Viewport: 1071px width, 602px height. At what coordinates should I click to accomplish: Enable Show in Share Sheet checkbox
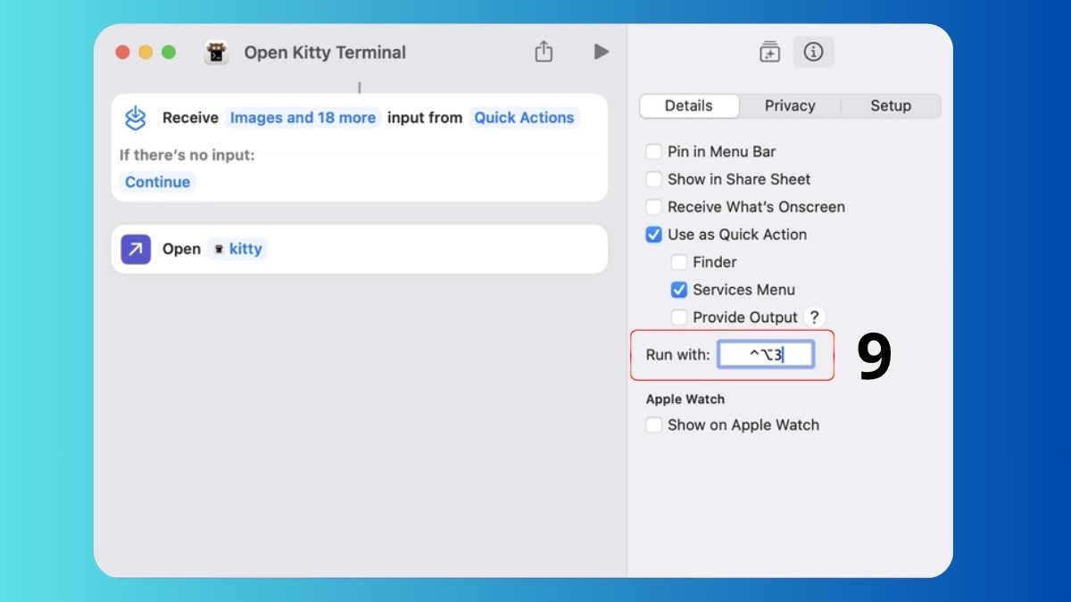(x=654, y=179)
